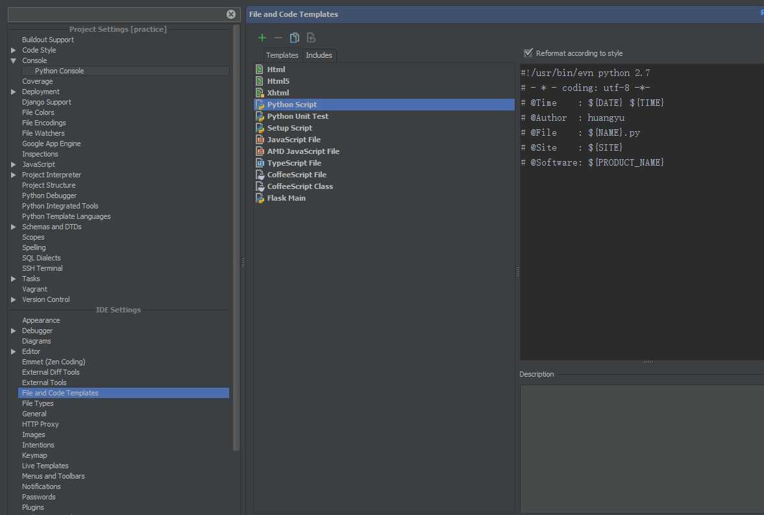Image resolution: width=764 pixels, height=515 pixels.
Task: Click the JavaScript File template icon
Action: click(x=260, y=140)
